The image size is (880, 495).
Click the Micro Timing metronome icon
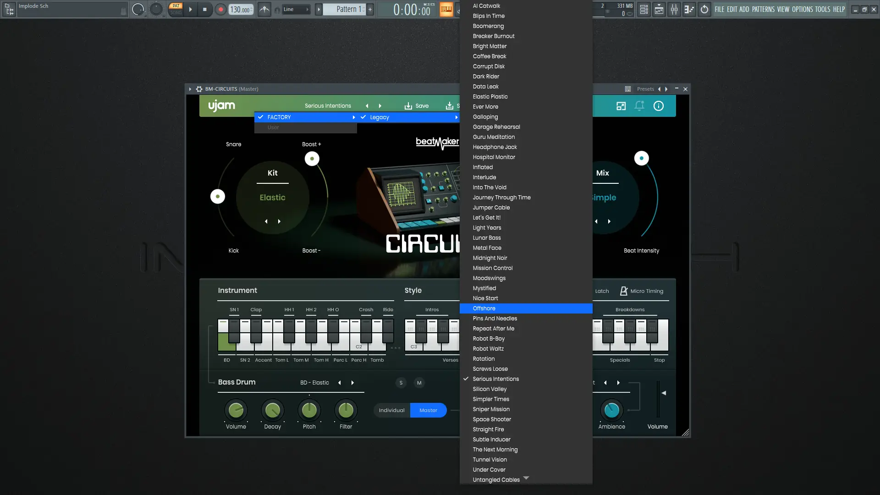(x=624, y=291)
